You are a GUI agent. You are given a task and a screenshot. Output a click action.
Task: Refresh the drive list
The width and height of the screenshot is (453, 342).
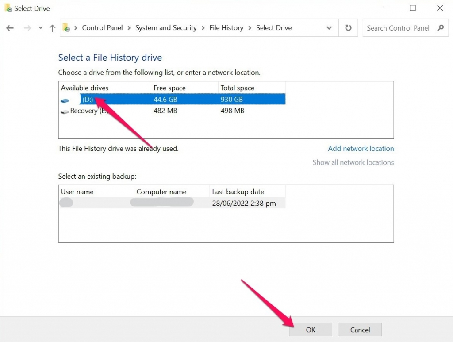coord(348,27)
